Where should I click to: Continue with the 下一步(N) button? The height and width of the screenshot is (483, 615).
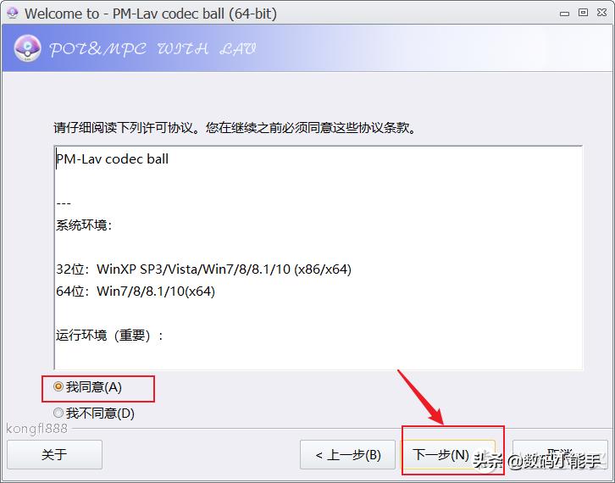click(x=447, y=455)
